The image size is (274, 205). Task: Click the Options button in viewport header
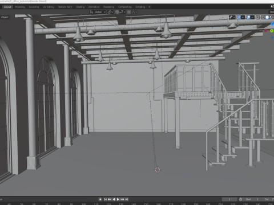click(272, 12)
